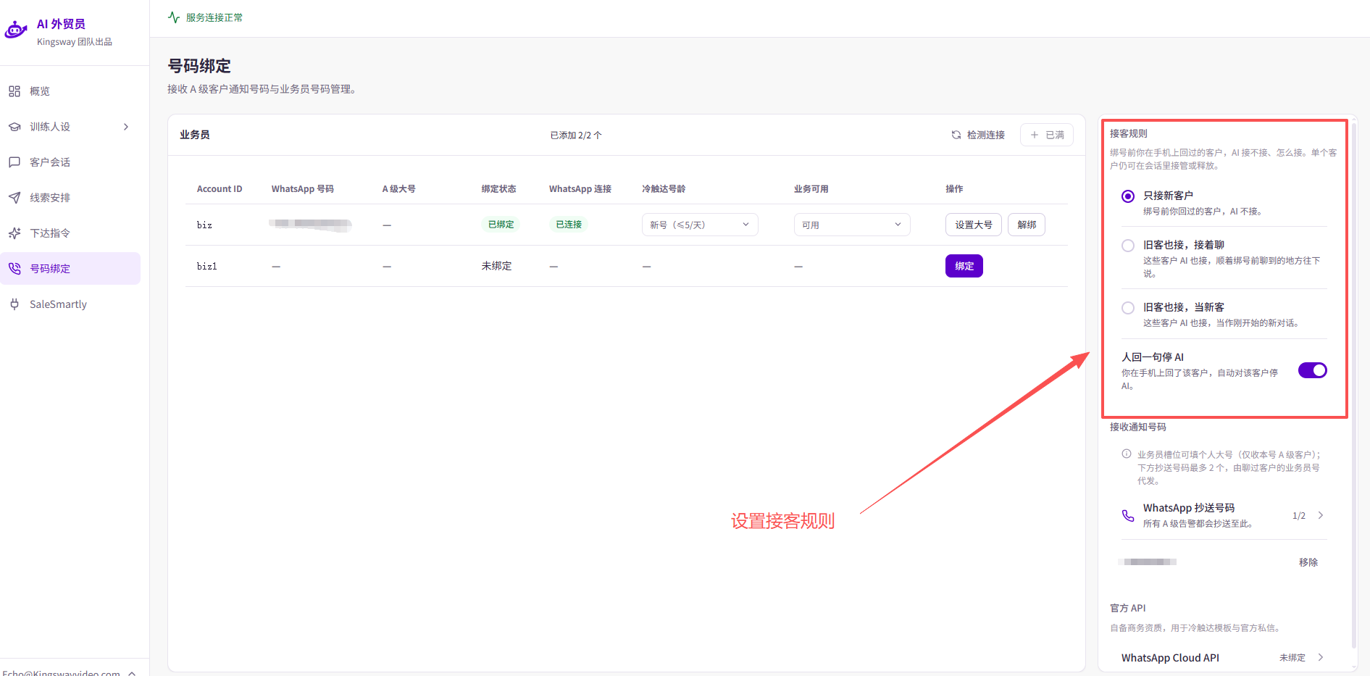Toggle the 人回一句停 AI switch
The width and height of the screenshot is (1370, 676).
click(1312, 370)
